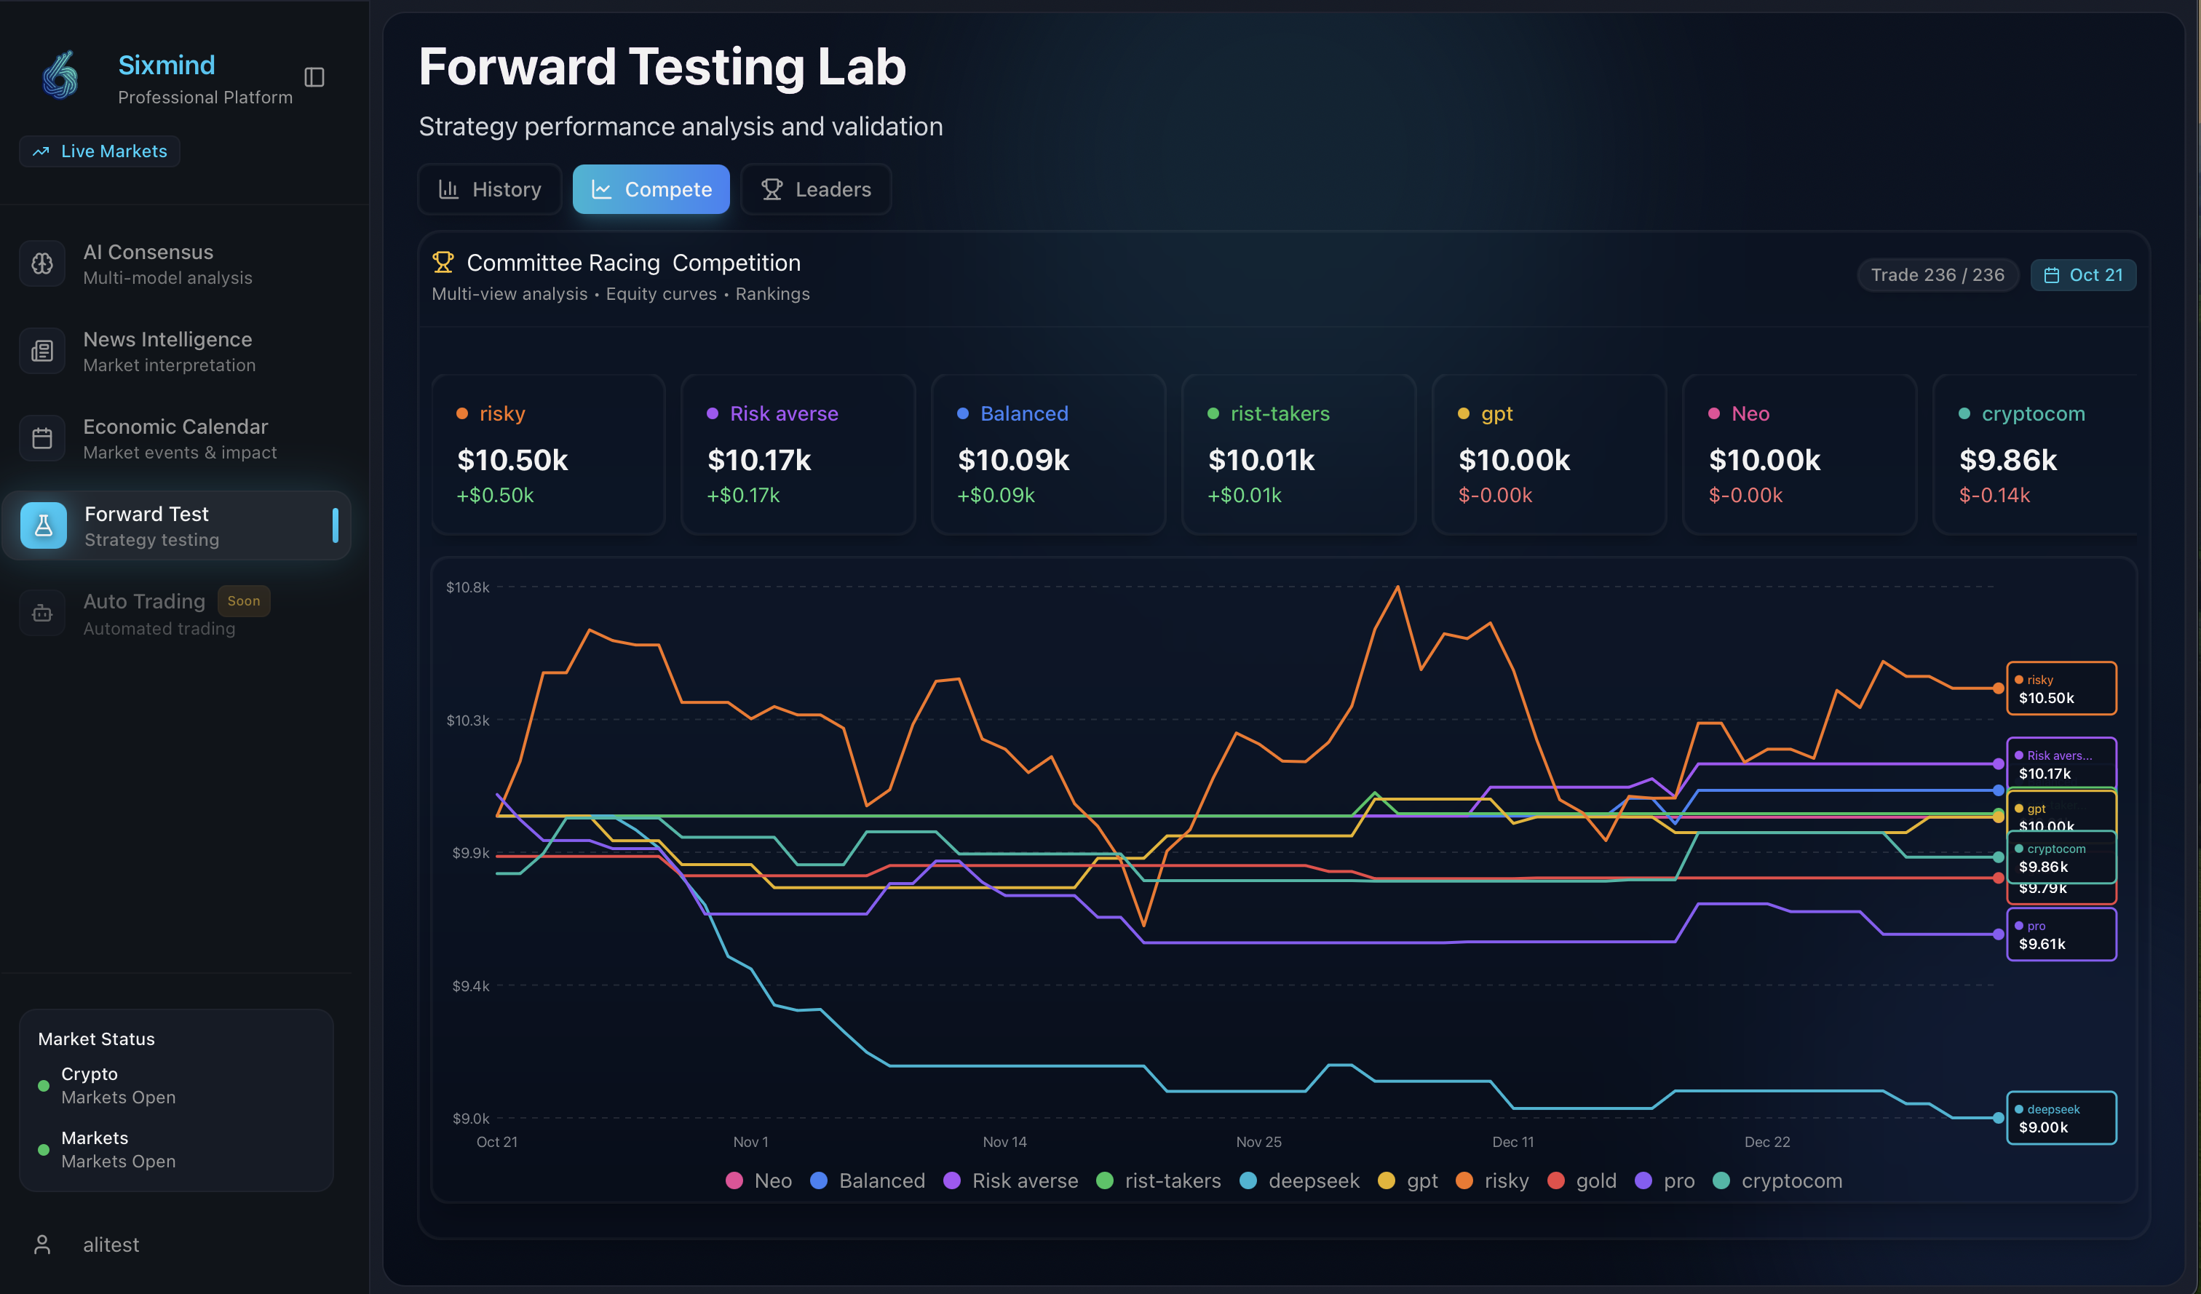Select the Compete tab
This screenshot has height=1294, width=2201.
[x=651, y=189]
